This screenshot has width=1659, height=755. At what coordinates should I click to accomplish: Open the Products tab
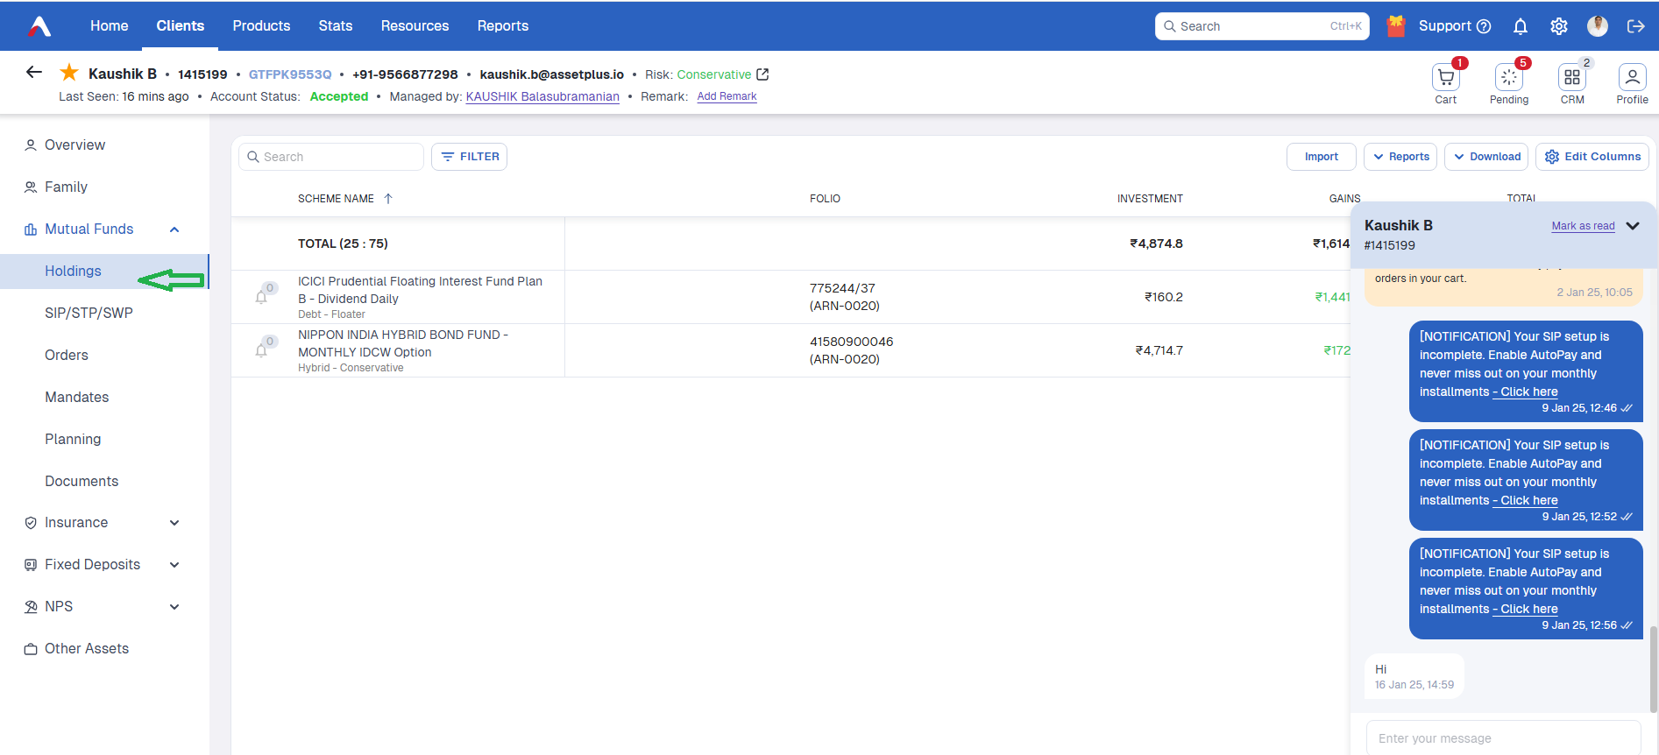point(261,26)
